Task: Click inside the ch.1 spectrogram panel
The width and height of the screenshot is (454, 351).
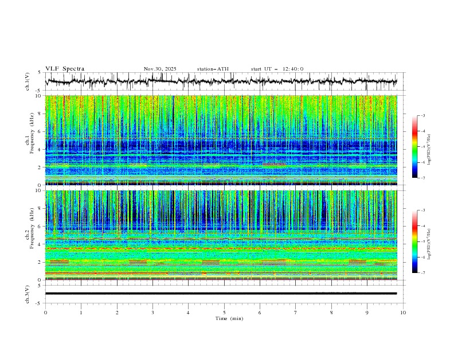Action: [221, 140]
